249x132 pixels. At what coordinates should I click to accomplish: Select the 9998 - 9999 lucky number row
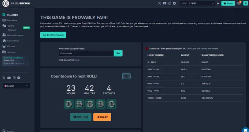(194, 91)
